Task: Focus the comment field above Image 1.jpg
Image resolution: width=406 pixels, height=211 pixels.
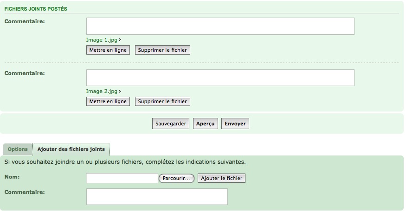Action: (x=220, y=26)
